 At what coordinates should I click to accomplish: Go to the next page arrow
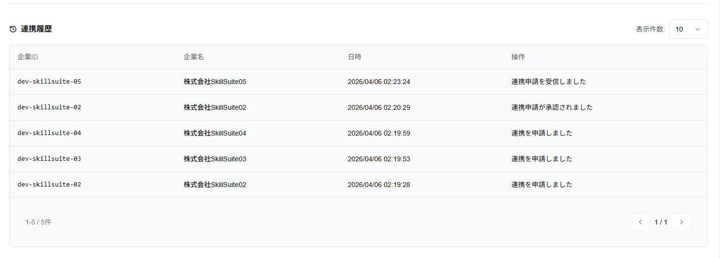click(682, 222)
